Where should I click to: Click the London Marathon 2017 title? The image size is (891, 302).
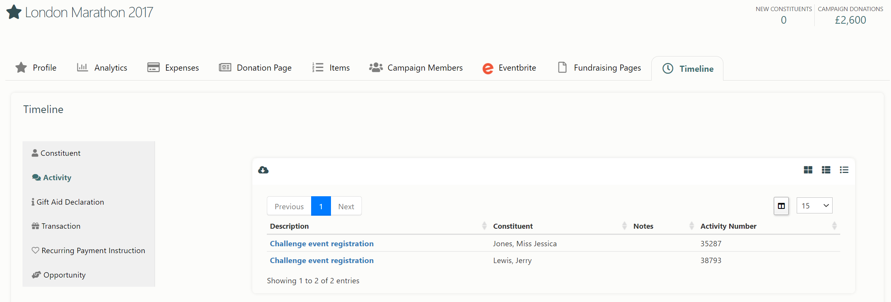point(89,12)
